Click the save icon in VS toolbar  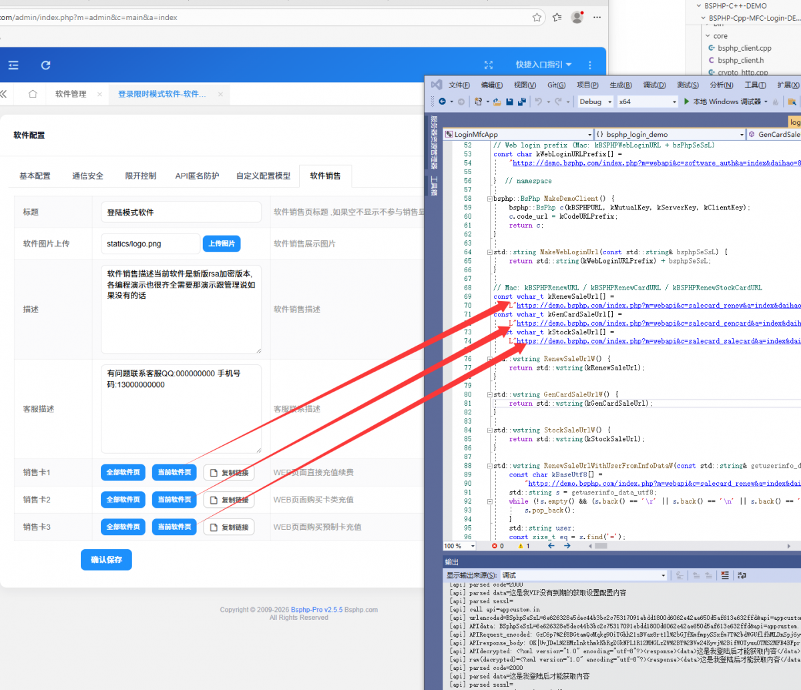[509, 101]
